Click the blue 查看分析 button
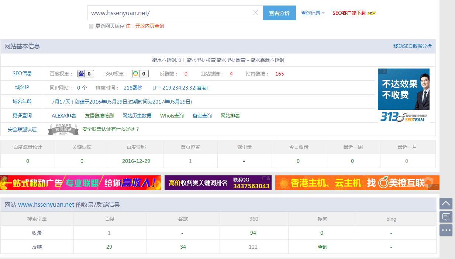455x259 pixels. coord(279,13)
